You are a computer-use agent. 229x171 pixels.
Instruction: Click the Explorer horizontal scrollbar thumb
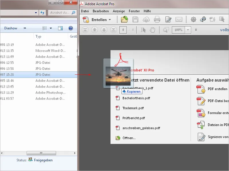pyautogui.click(x=41, y=153)
